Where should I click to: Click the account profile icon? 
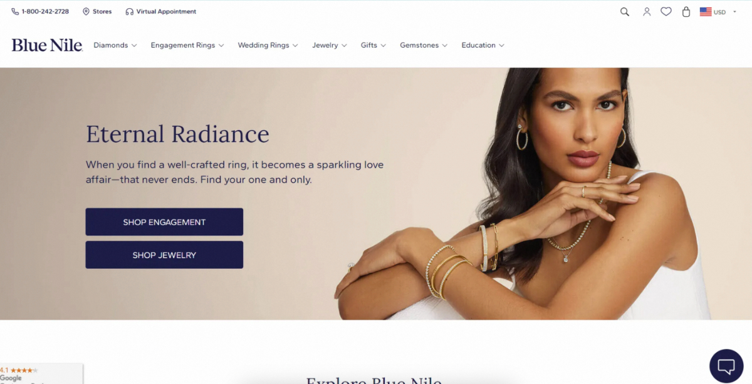tap(647, 12)
